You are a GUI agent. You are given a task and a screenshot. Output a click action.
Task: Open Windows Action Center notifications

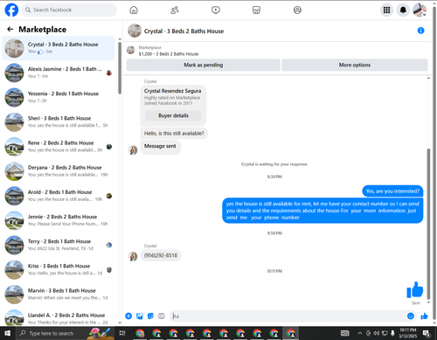(427, 333)
